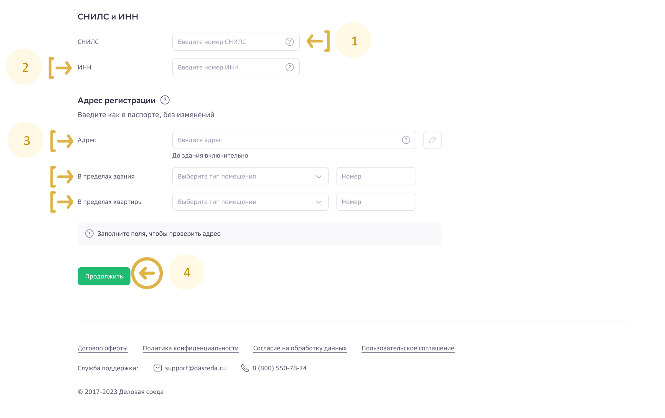Open room type dropdown for В пределах здания
The height and width of the screenshot is (418, 665).
[250, 176]
